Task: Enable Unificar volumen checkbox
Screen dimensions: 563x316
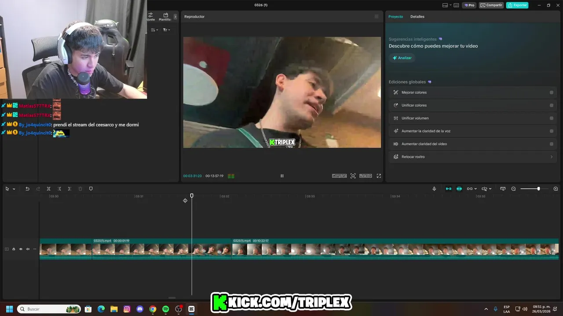Action: [552, 118]
